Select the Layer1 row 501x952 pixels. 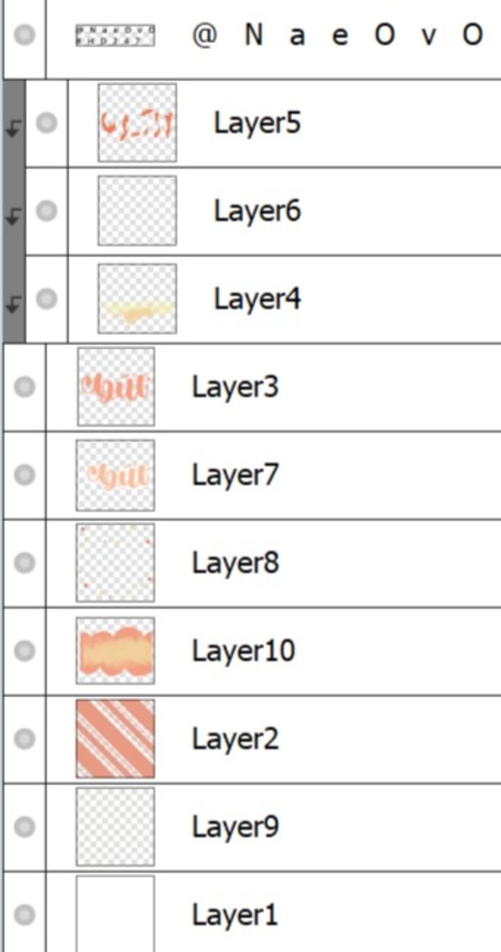point(252,912)
